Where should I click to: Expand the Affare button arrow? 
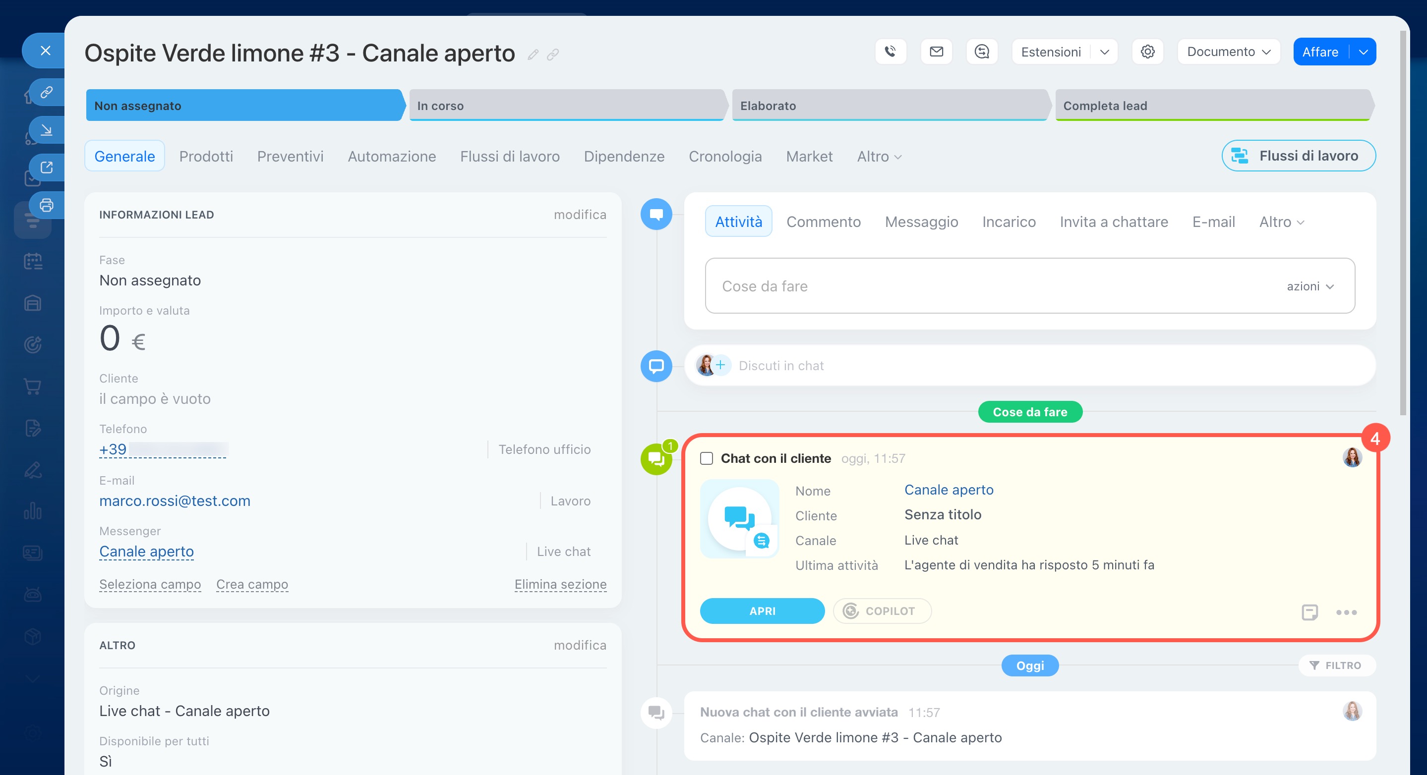pos(1364,52)
